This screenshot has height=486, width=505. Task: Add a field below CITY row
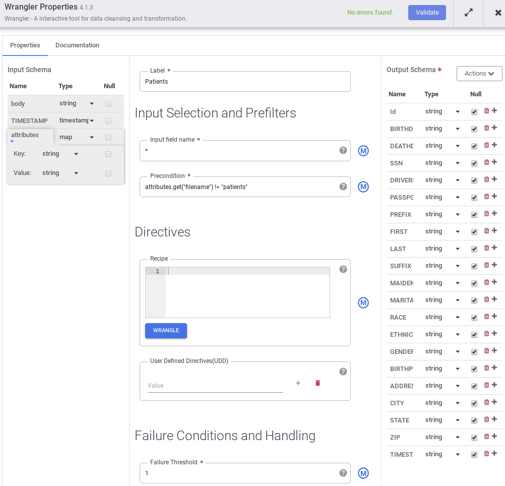(x=494, y=402)
